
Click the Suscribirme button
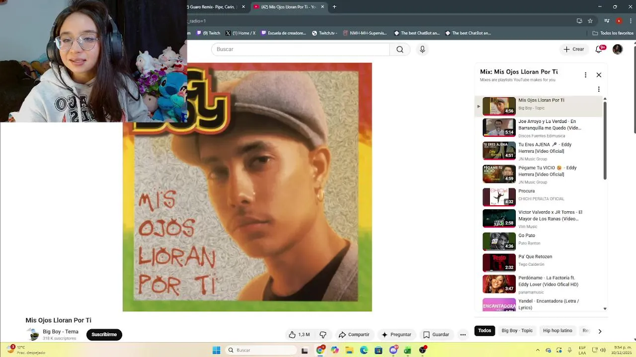click(104, 335)
